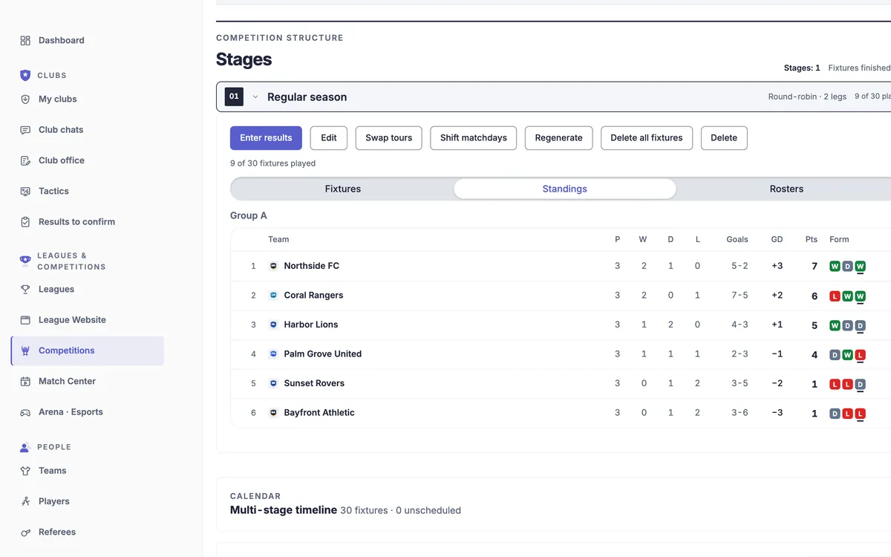Open Dashboard in the sidebar

tap(88, 41)
